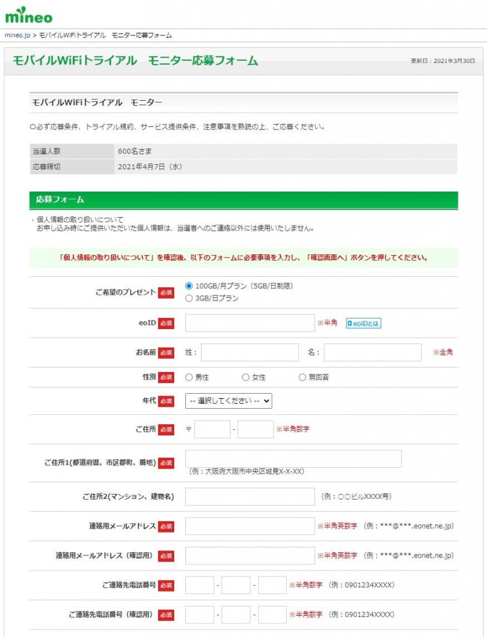Choose 女性 for gender
487x637 pixels.
(245, 378)
